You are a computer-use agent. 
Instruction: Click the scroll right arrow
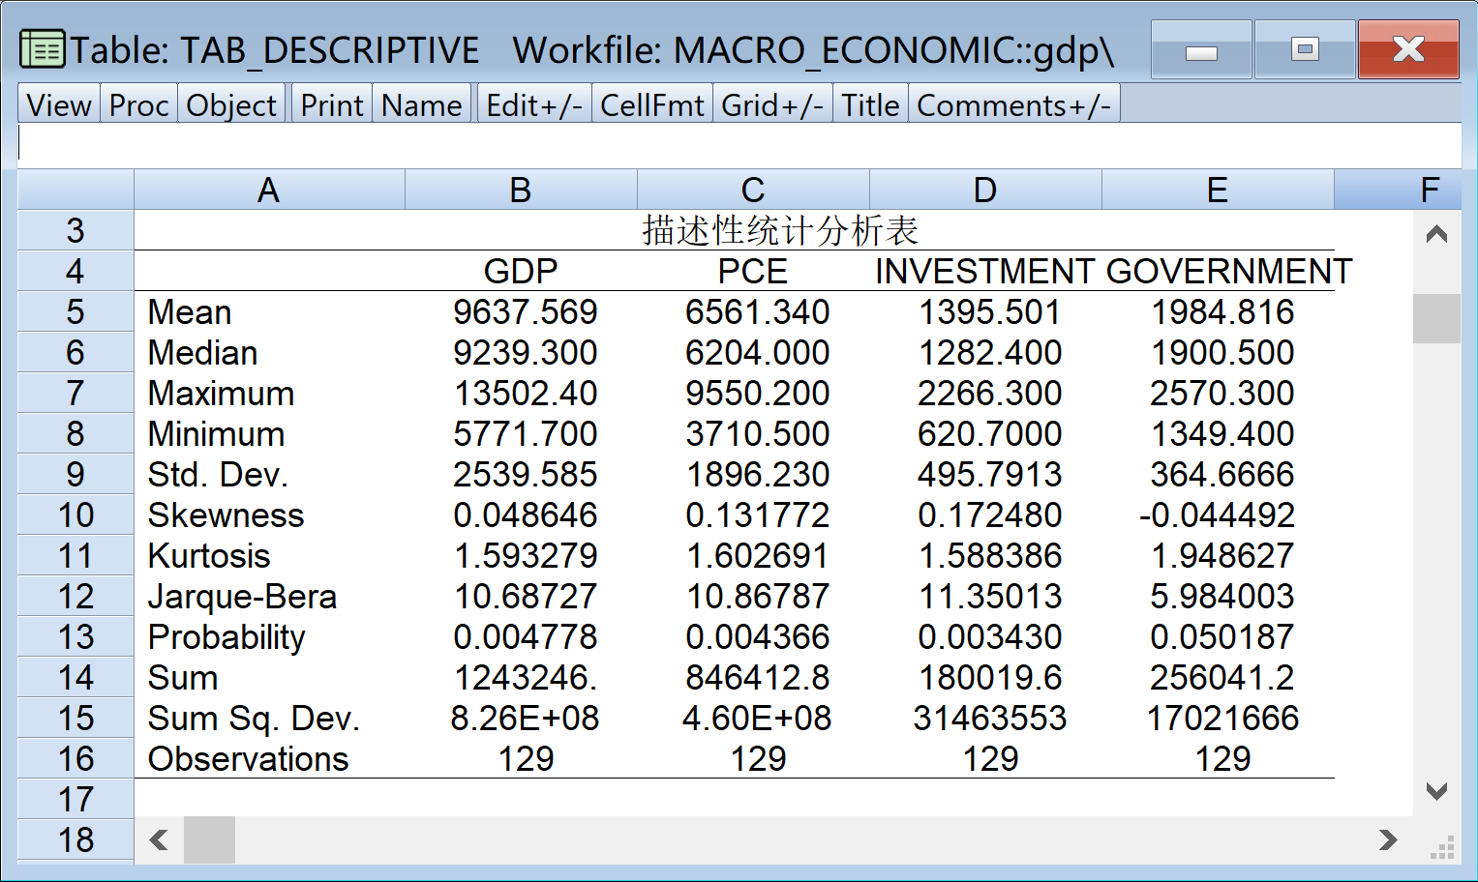(1388, 839)
